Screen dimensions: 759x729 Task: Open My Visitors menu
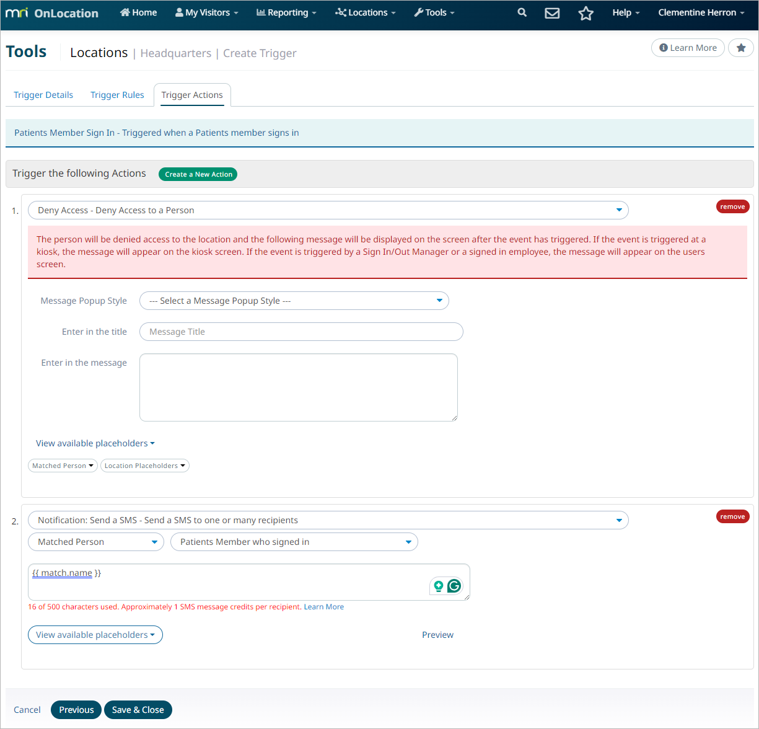tap(206, 12)
